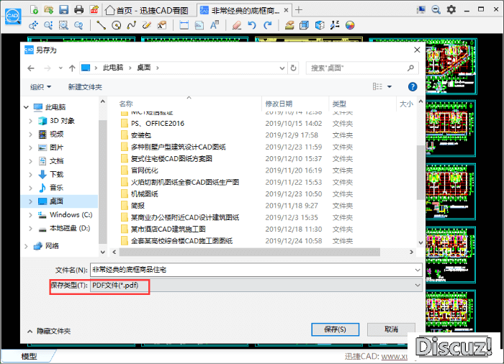Image resolution: width=504 pixels, height=364 pixels.
Task: Click the print icon in top toolbar
Action: [x=78, y=9]
